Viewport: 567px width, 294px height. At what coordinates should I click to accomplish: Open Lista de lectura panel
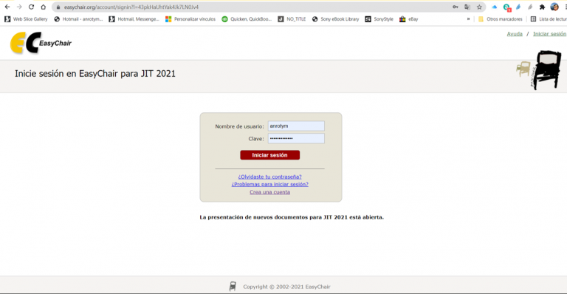549,19
